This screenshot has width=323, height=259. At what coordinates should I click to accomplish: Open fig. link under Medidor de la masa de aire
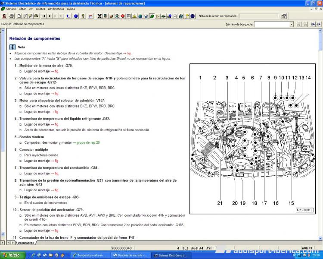coord(55,71)
